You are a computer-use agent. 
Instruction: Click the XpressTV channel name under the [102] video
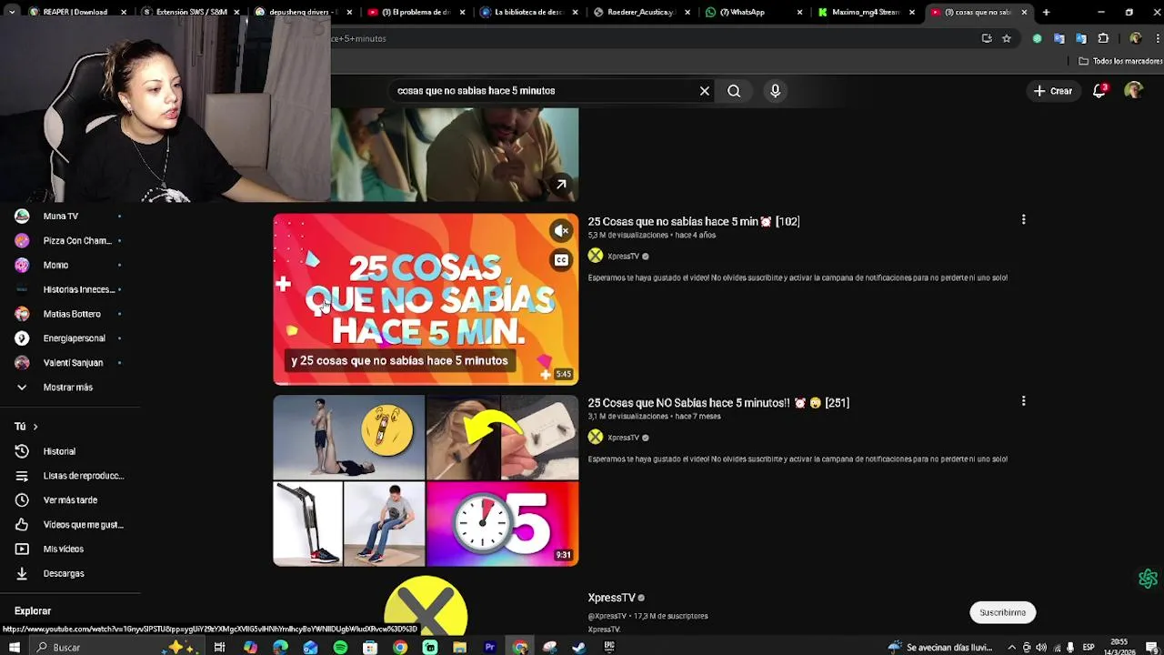(624, 257)
